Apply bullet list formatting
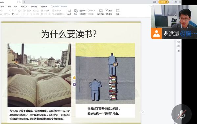The width and height of the screenshot is (197, 124). coord(24,11)
